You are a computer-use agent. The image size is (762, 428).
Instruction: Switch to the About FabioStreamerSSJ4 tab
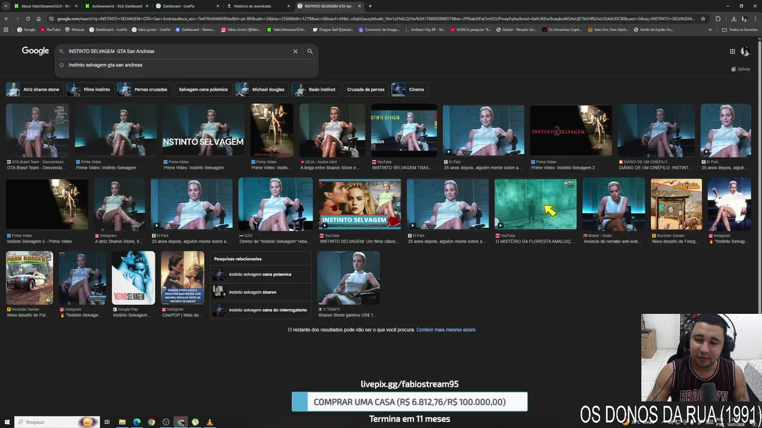(45, 6)
